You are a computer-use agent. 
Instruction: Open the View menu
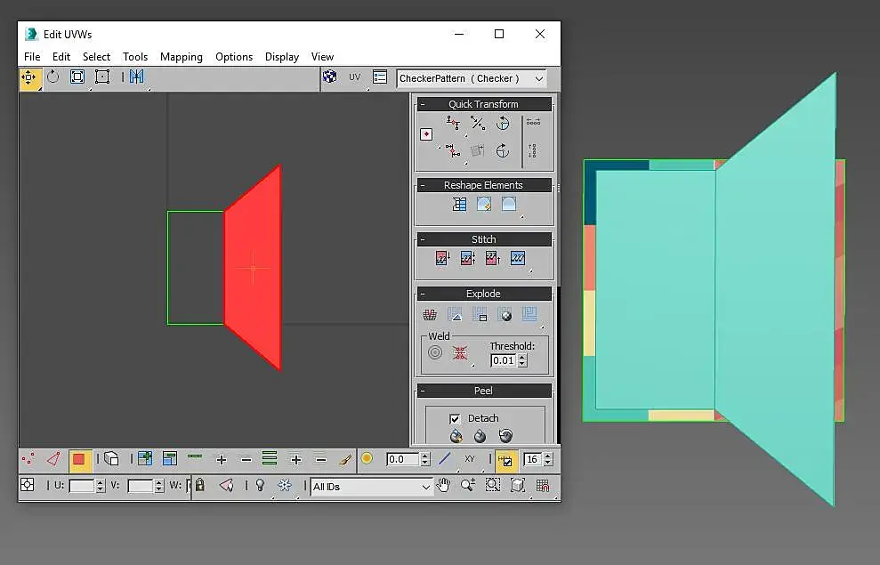click(322, 57)
